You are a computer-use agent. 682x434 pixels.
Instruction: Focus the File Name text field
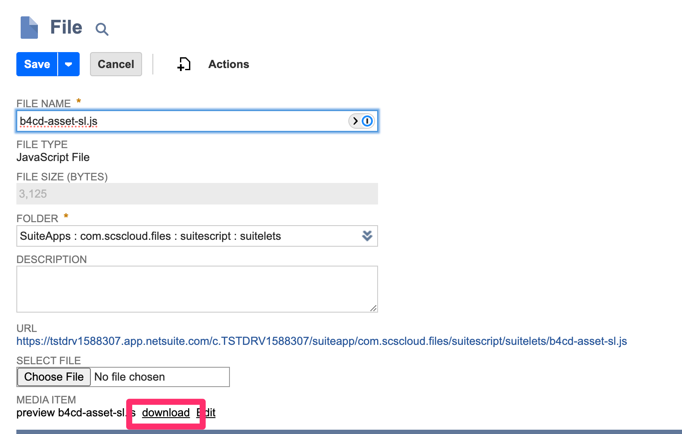(x=181, y=121)
